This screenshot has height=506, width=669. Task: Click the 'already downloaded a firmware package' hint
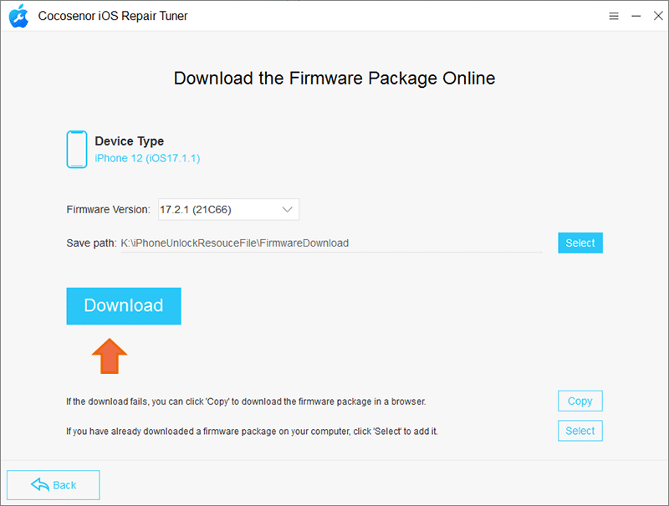point(252,432)
